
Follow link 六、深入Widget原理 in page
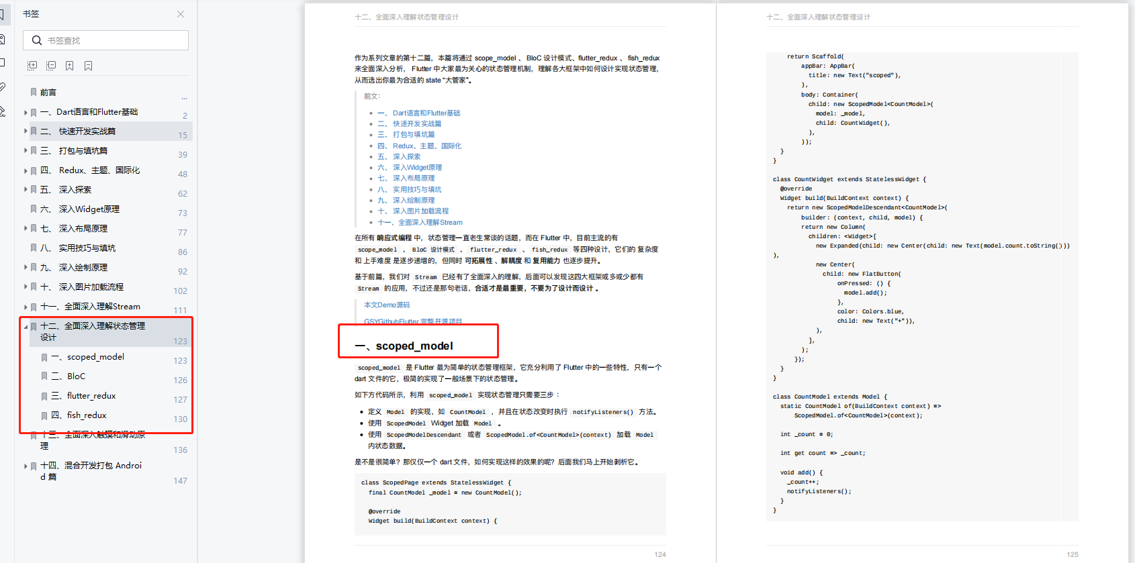coord(410,167)
